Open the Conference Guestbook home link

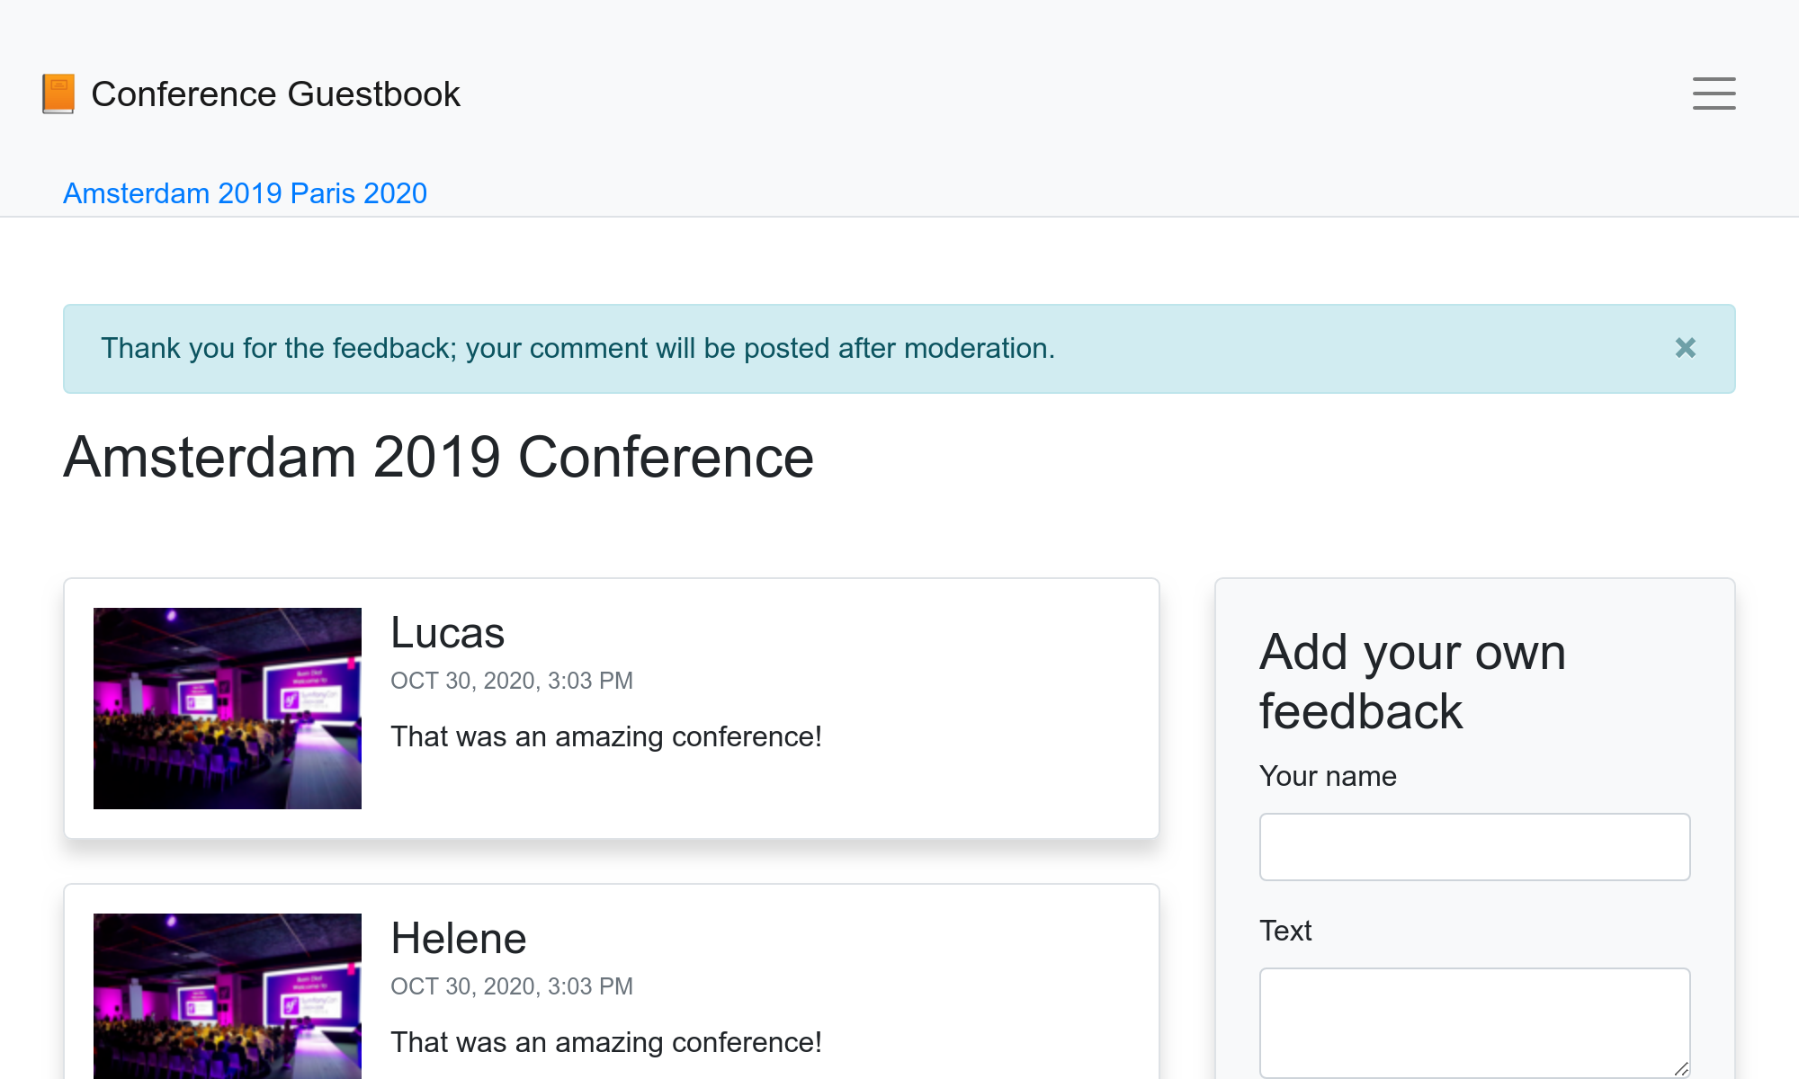251,94
